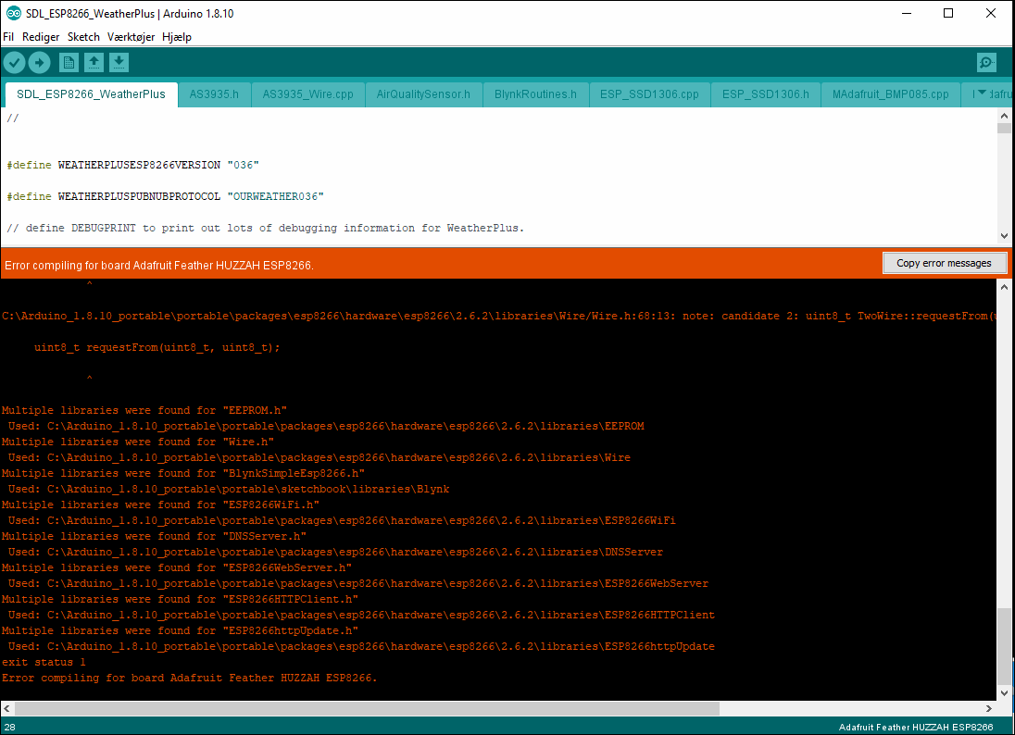Switch to the ESP_SSD1306.h tab
Screen dimensions: 1015x735
[766, 94]
